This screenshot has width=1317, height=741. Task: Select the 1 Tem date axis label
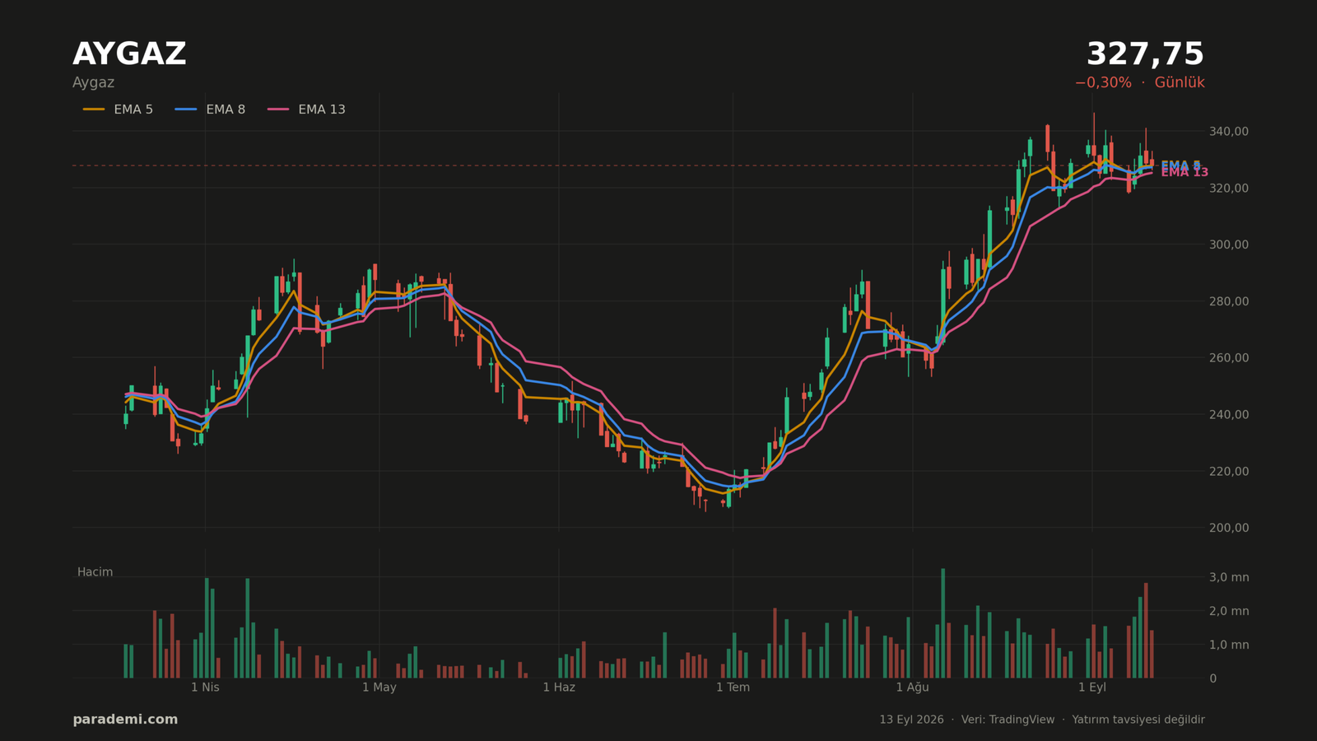[x=733, y=687]
